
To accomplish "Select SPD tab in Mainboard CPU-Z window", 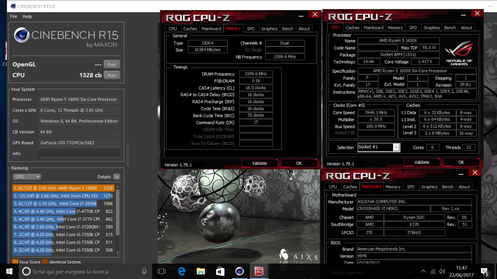I will (x=411, y=187).
